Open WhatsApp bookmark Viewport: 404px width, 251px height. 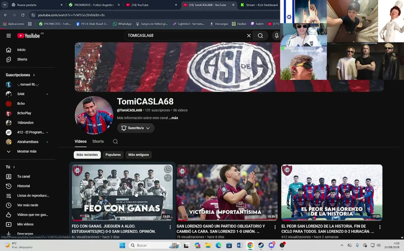pyautogui.click(x=122, y=24)
